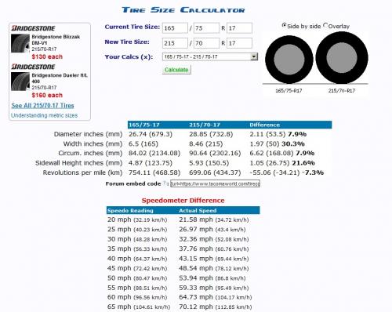The image size is (392, 312).
Task: Click the Bridgestone Dueler H/L tire thumbnail
Action: tap(20, 82)
